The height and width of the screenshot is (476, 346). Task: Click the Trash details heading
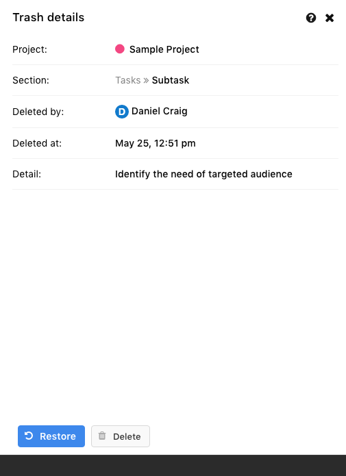coord(48,18)
